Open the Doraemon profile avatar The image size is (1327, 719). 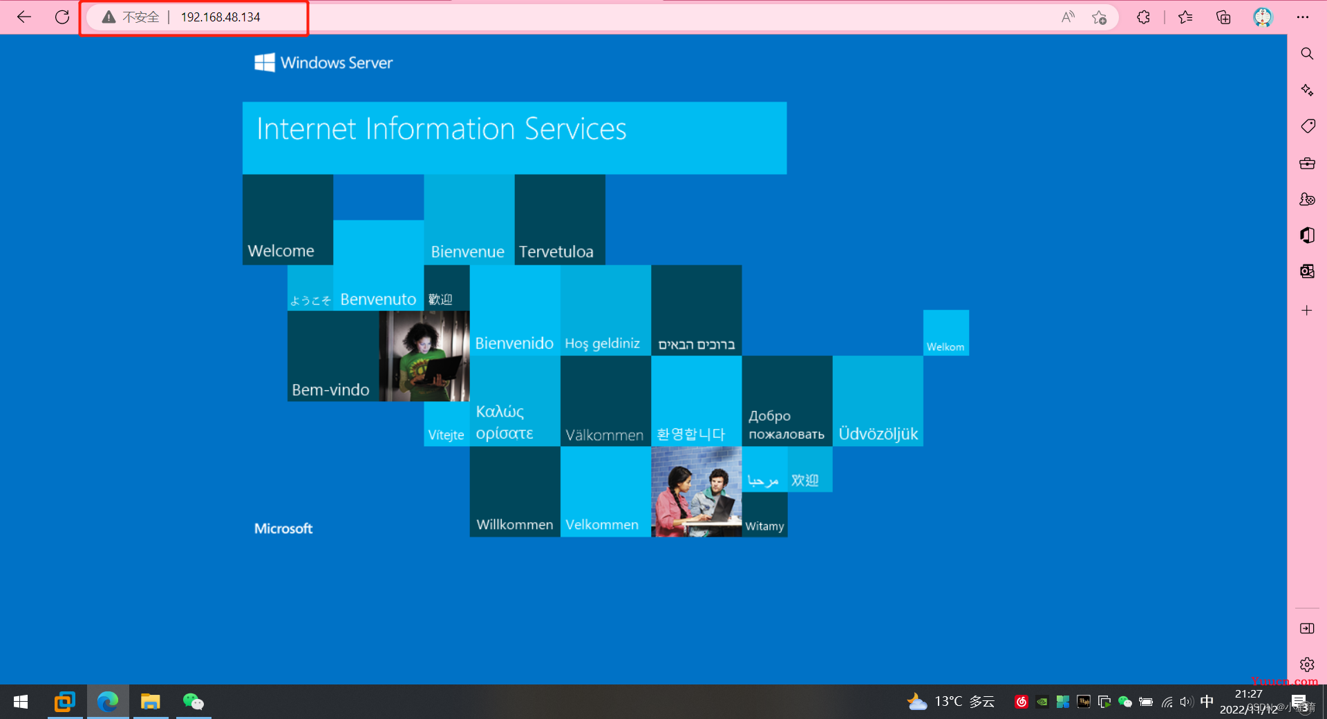tap(1263, 17)
